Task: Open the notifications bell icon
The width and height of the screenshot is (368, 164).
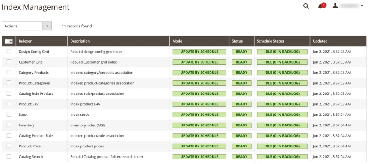Action: tap(320, 6)
